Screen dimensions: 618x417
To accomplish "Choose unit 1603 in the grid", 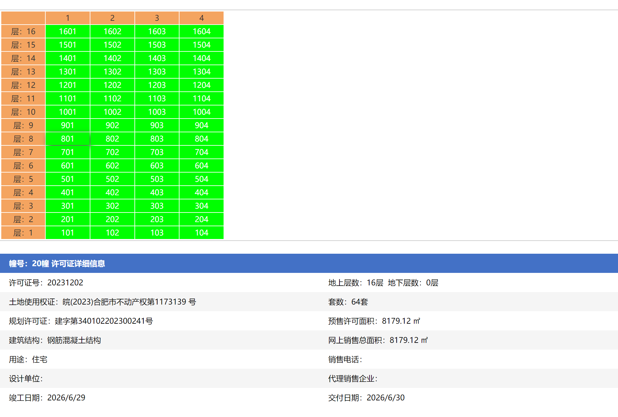I will click(157, 31).
